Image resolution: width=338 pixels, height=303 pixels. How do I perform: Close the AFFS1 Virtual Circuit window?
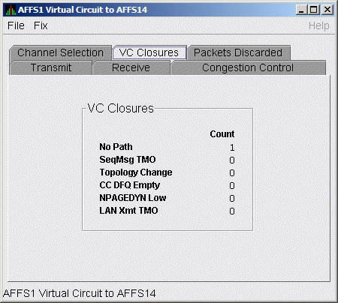327,10
